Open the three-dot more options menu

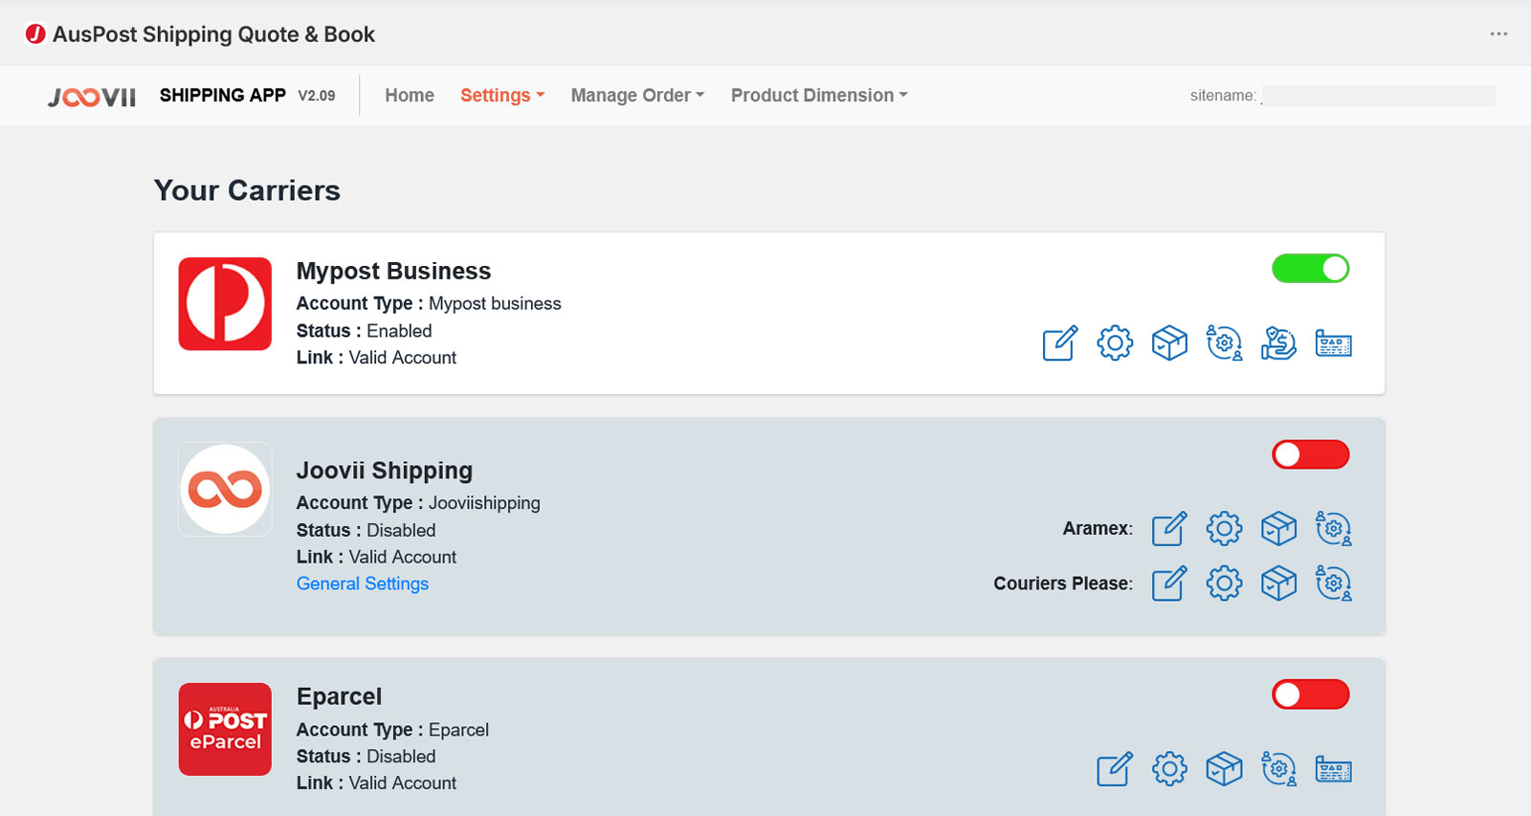pos(1498,34)
